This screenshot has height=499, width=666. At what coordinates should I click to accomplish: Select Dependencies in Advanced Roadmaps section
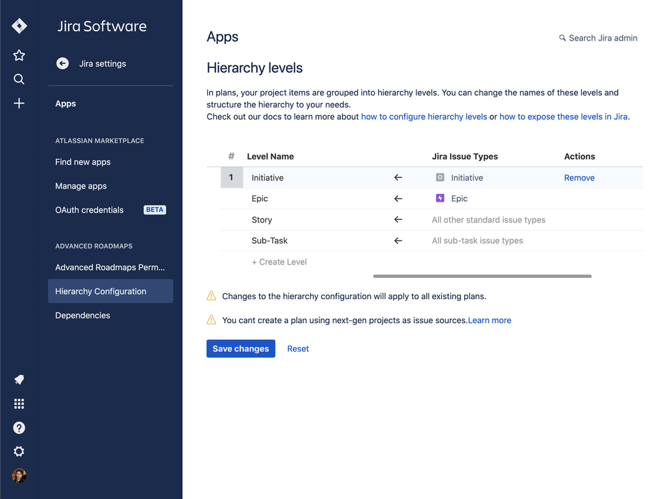click(83, 315)
